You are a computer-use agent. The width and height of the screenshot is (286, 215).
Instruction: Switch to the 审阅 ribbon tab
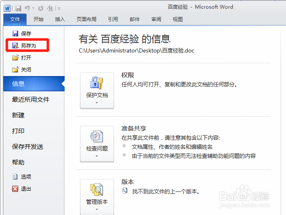[x=156, y=19]
